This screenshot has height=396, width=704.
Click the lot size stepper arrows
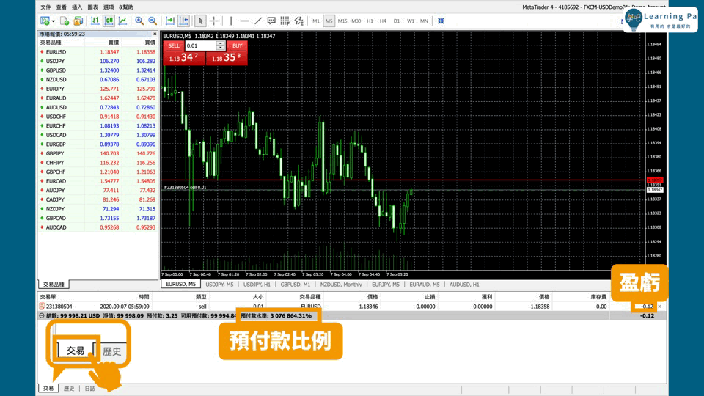pos(221,45)
